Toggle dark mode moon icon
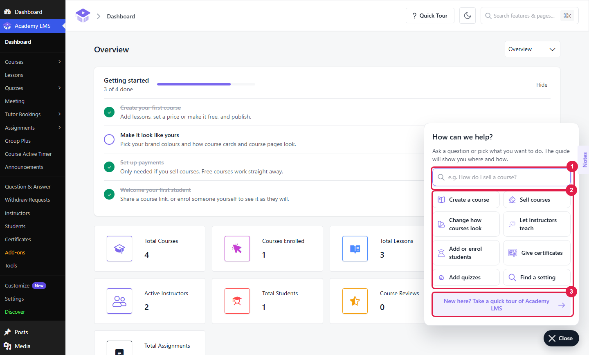Screen dimensions: 589x355 [468, 16]
